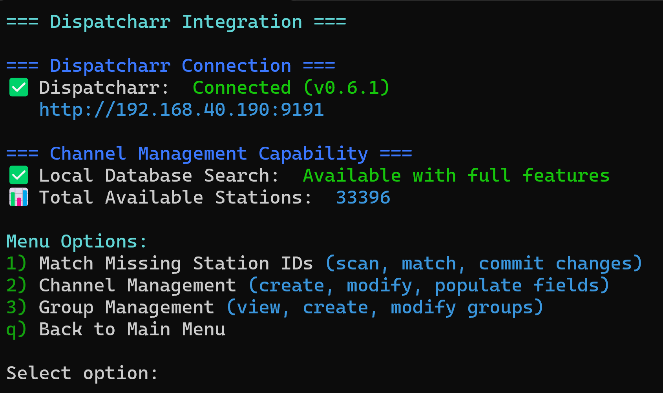Click the (view, create, modify groups) hint

coord(385,307)
